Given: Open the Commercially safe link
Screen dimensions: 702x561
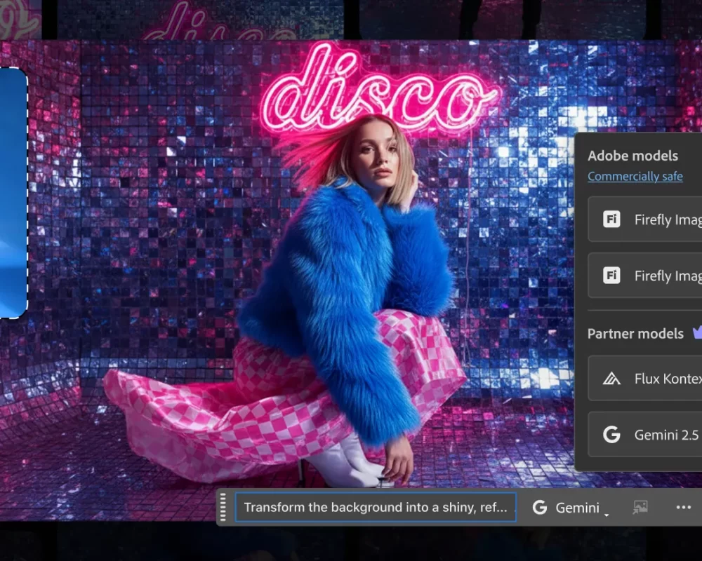Looking at the screenshot, I should pos(635,176).
